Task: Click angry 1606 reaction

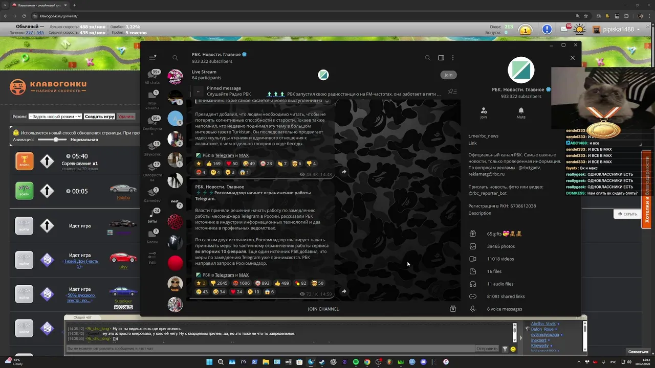Action: pos(242,283)
